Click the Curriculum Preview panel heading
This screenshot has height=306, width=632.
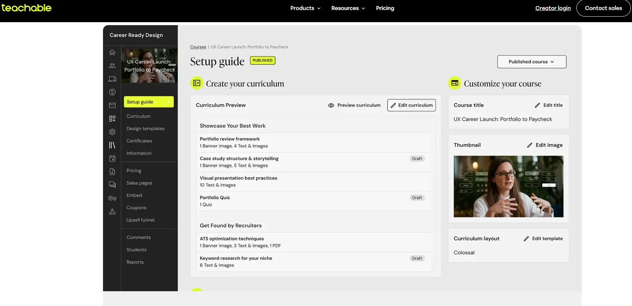coord(221,105)
